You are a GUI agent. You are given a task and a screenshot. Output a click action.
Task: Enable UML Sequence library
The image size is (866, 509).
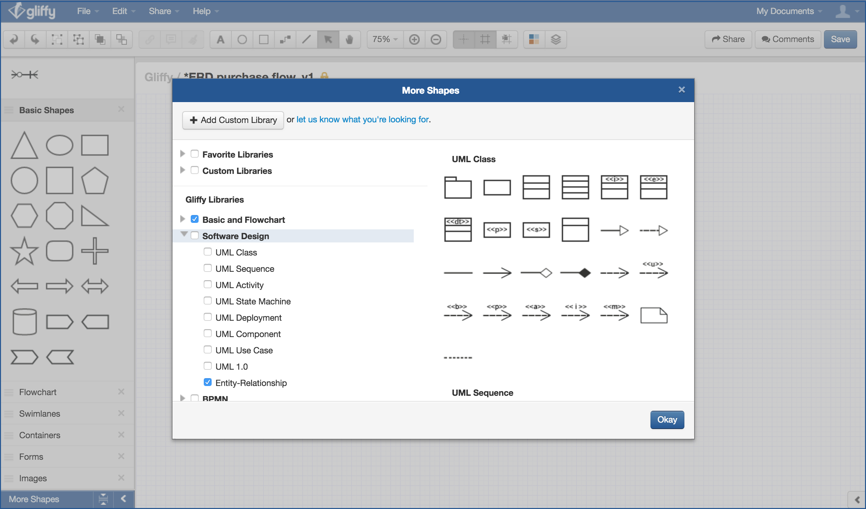(209, 269)
